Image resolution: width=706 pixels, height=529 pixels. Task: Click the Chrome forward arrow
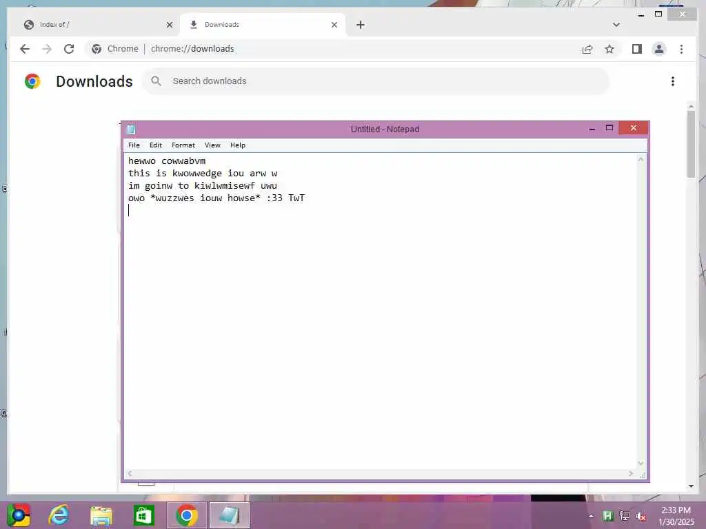(47, 49)
